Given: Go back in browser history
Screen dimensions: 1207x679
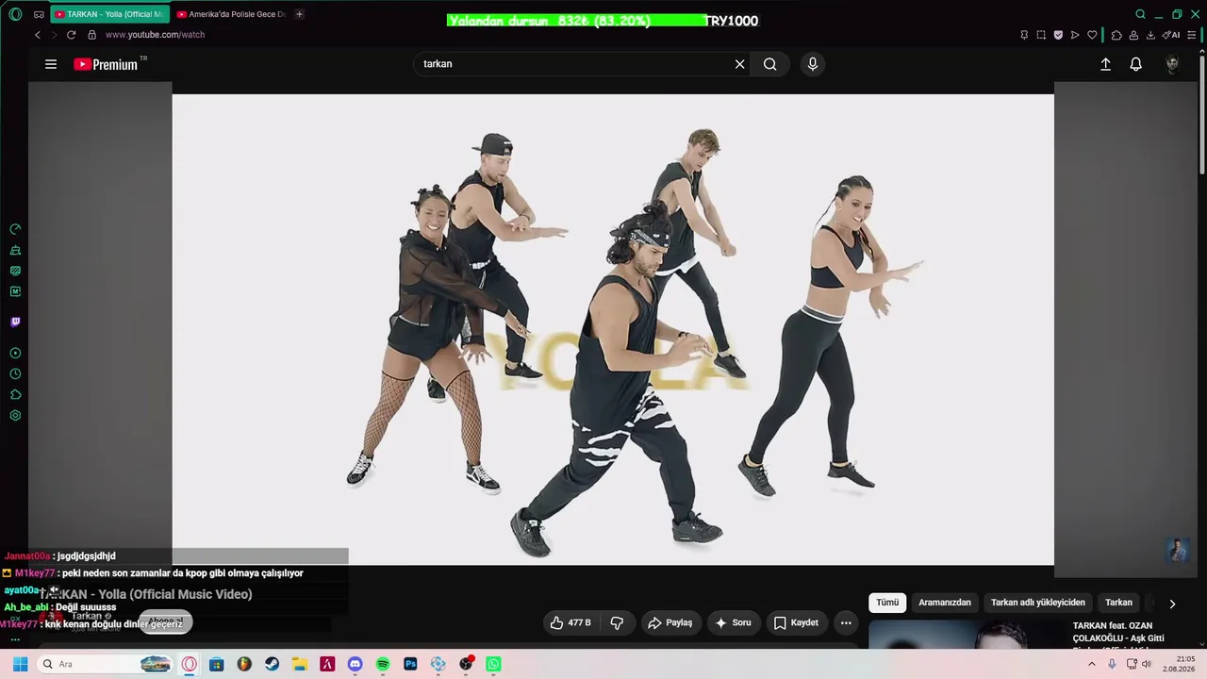Looking at the screenshot, I should point(38,35).
